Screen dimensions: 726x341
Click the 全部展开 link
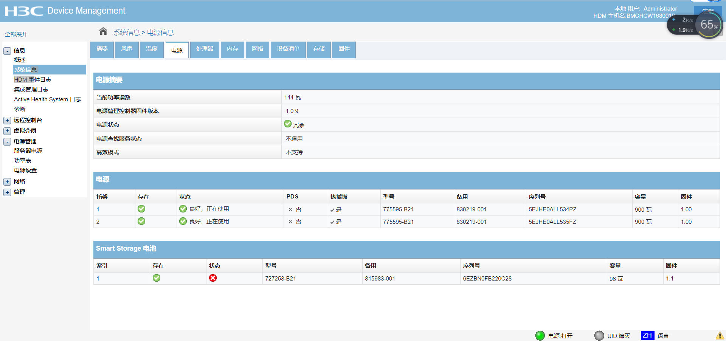coord(16,34)
